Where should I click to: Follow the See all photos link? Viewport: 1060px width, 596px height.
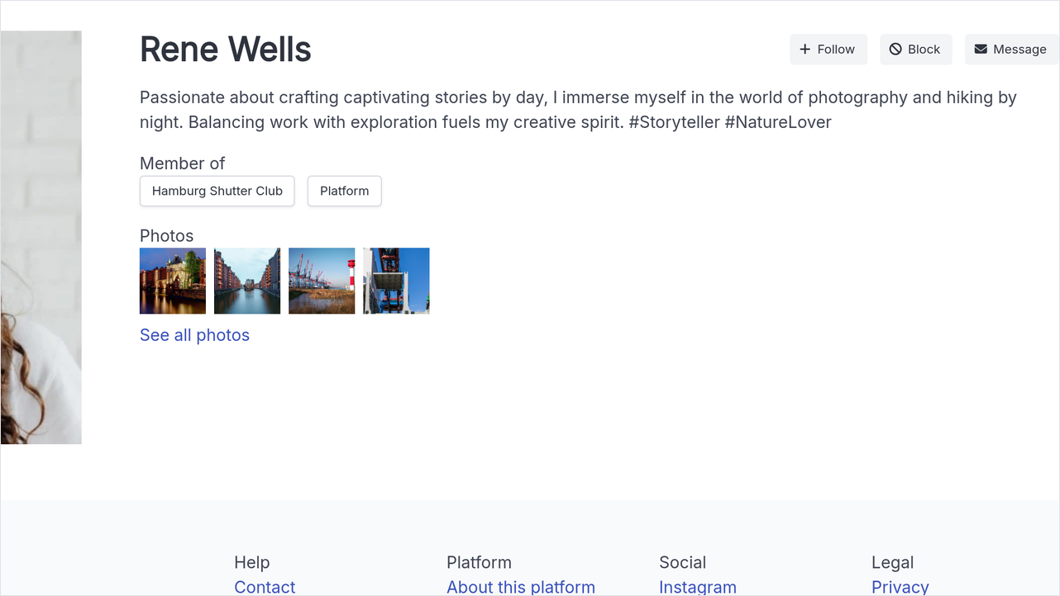coord(194,335)
